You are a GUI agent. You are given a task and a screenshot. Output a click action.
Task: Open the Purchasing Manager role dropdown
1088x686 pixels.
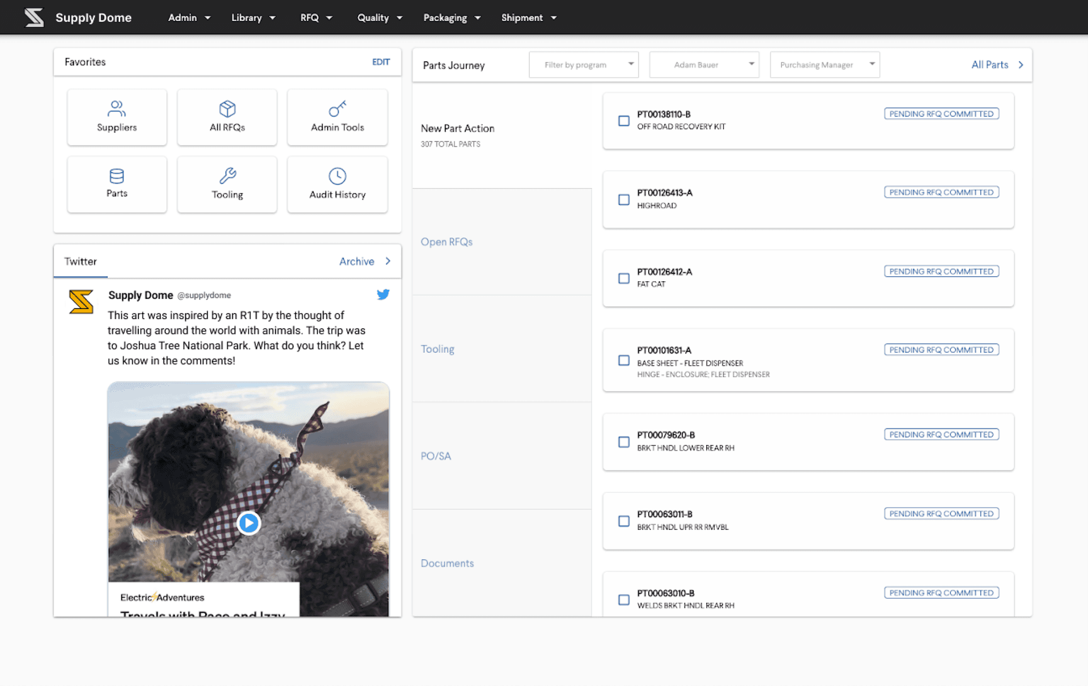point(824,65)
